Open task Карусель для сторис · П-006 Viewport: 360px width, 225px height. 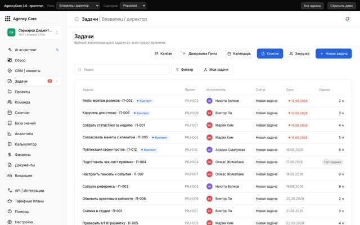click(x=106, y=113)
